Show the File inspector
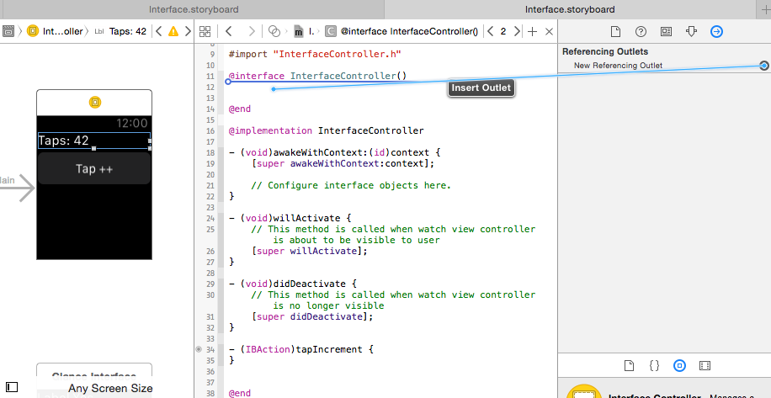The image size is (771, 398). (615, 31)
